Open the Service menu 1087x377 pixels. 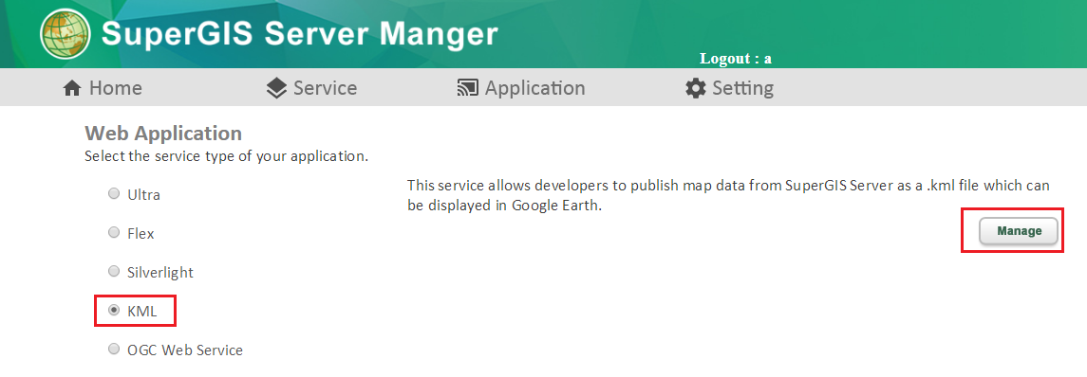click(x=312, y=88)
